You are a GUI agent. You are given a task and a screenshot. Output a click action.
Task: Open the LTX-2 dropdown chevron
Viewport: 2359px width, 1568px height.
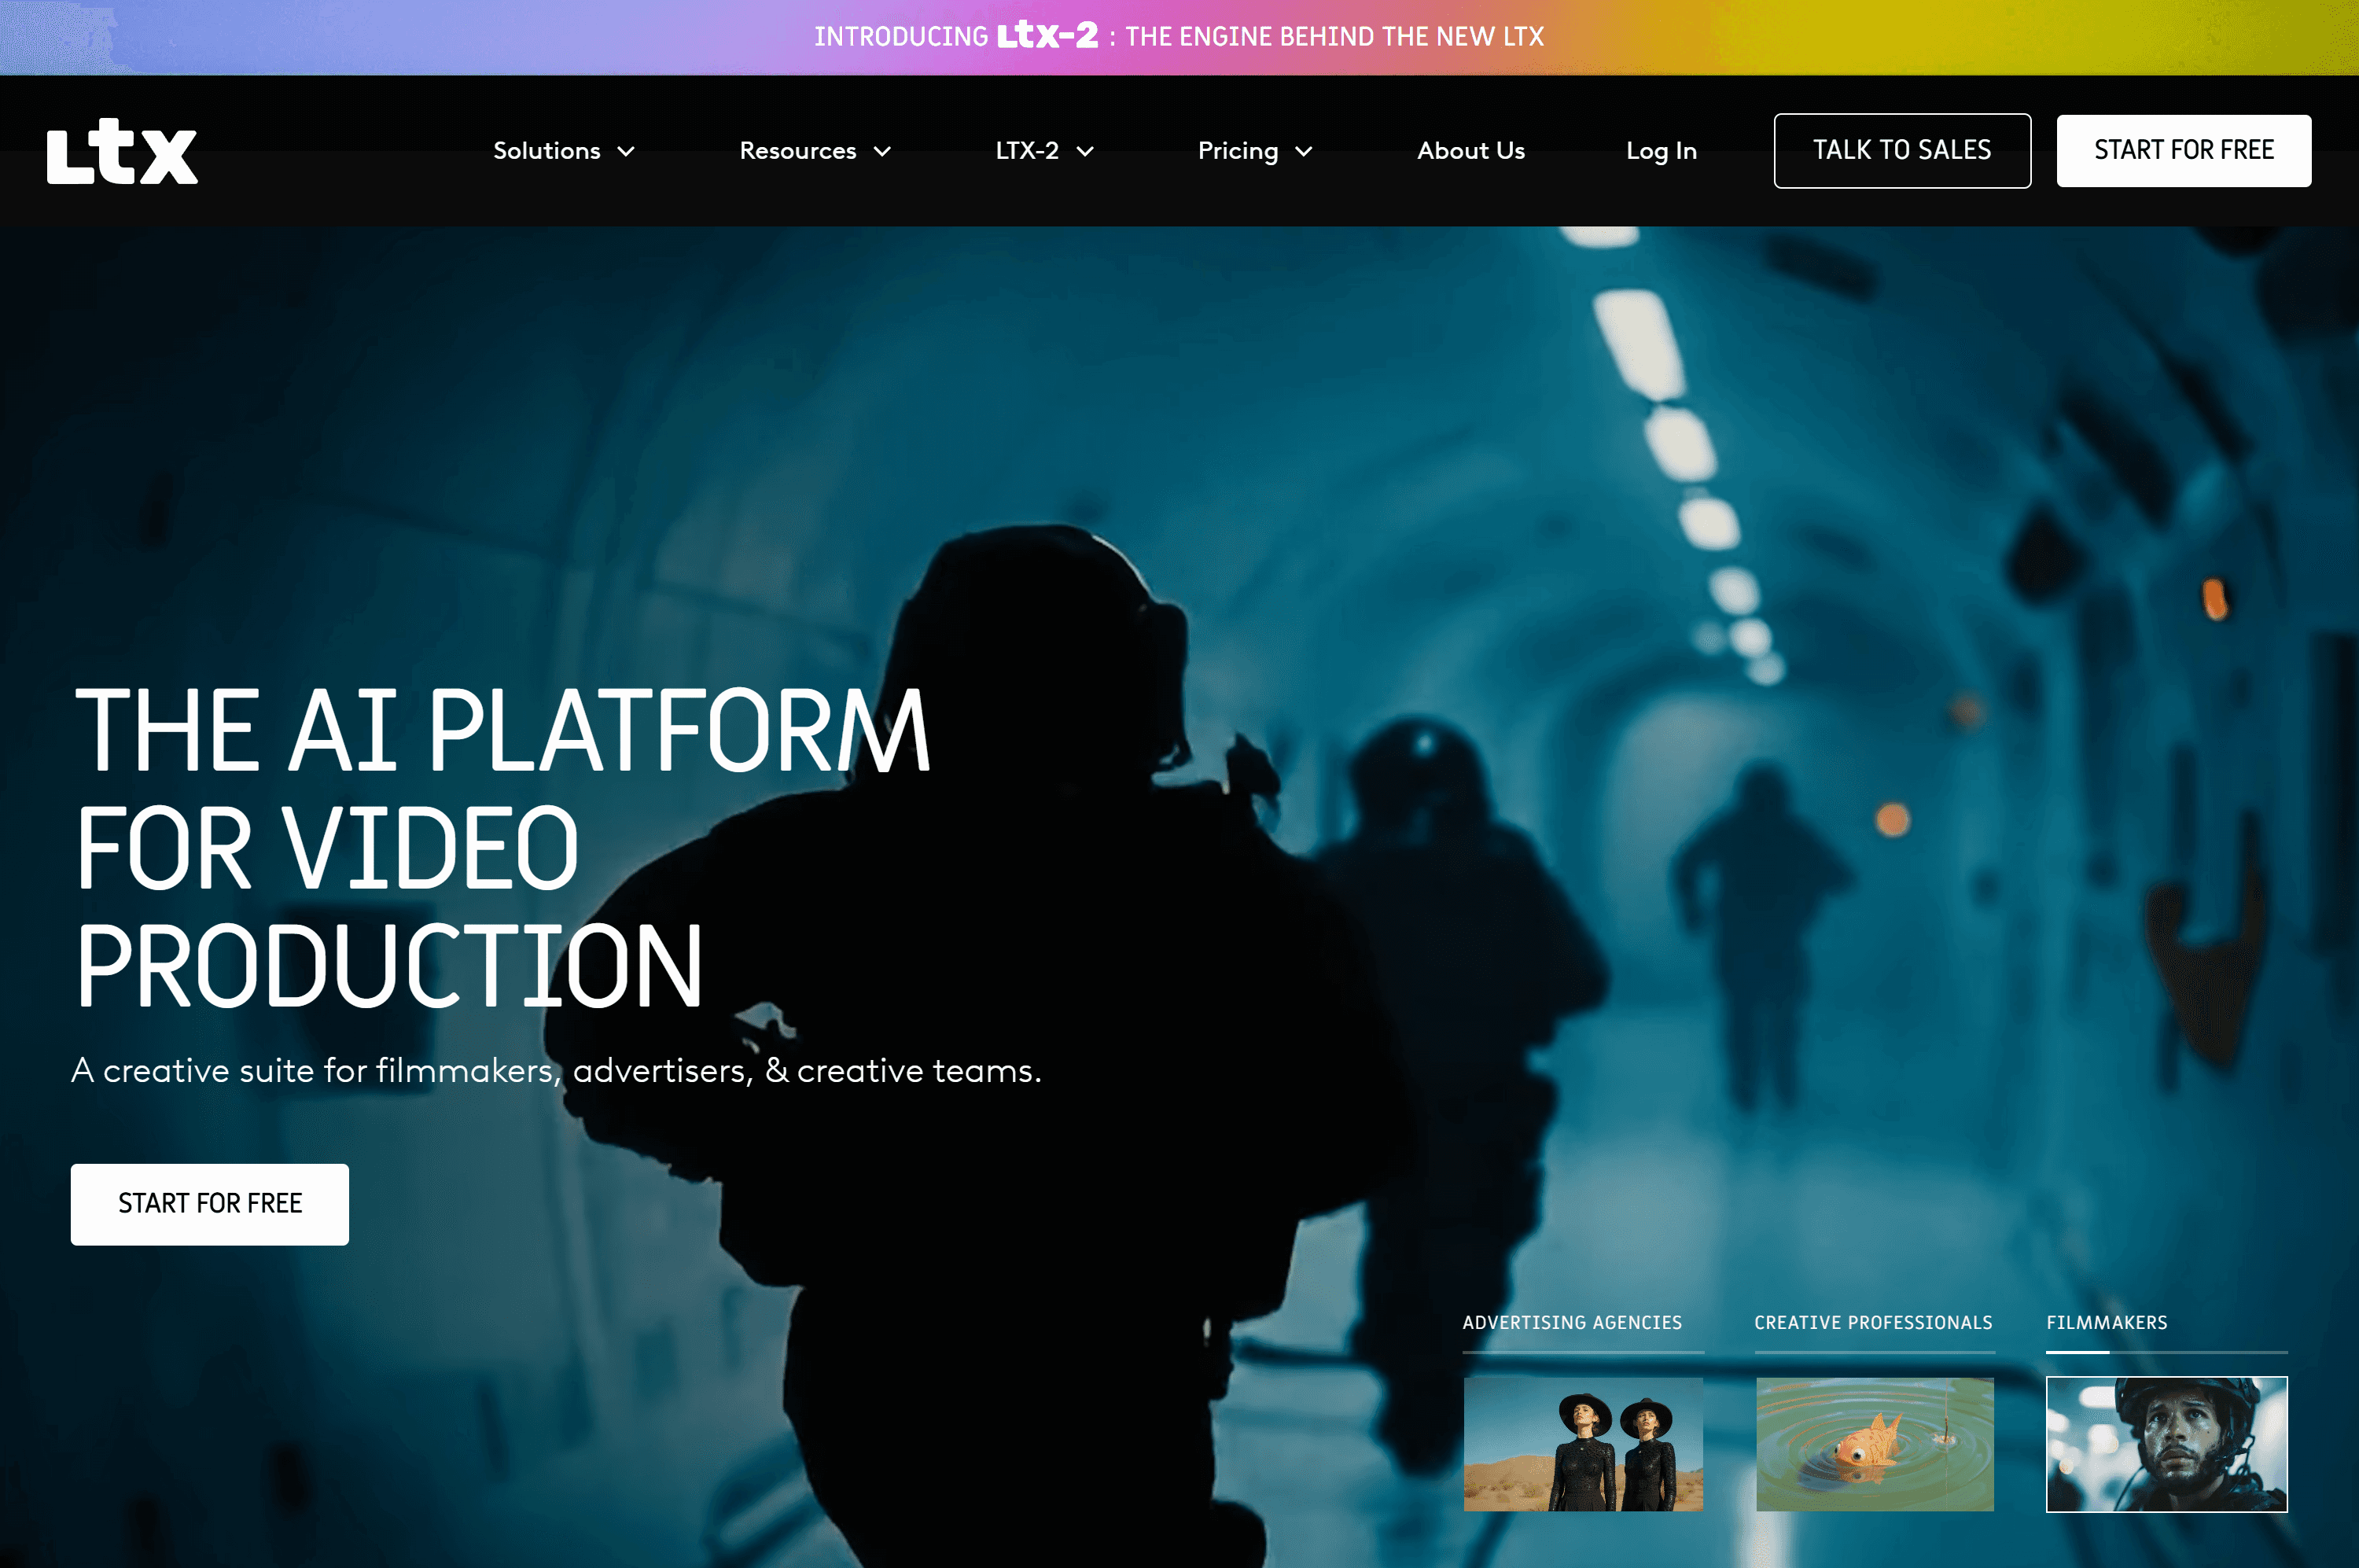[x=1085, y=151]
